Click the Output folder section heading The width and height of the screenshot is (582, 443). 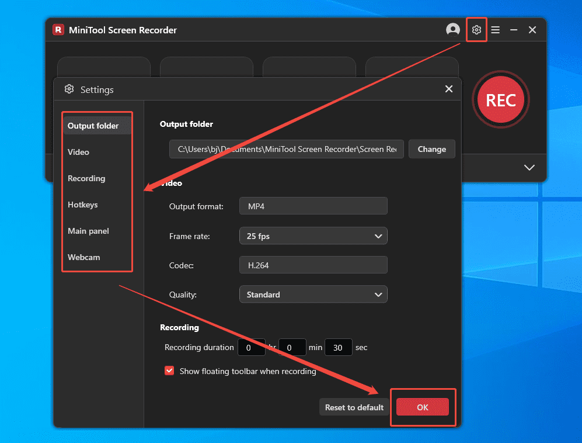(186, 124)
